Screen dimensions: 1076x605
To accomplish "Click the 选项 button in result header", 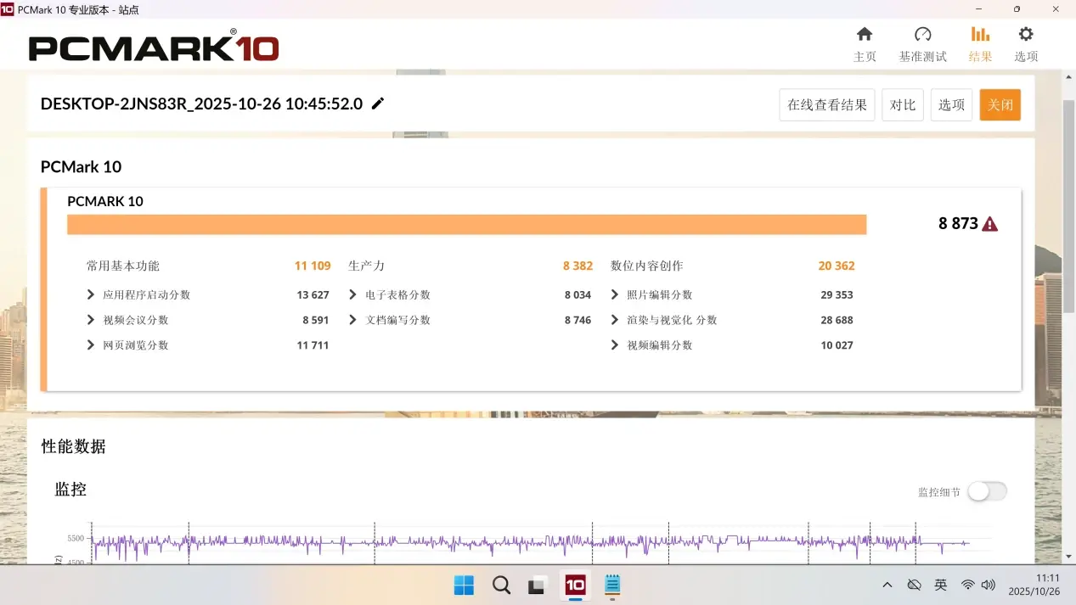I will tap(951, 105).
